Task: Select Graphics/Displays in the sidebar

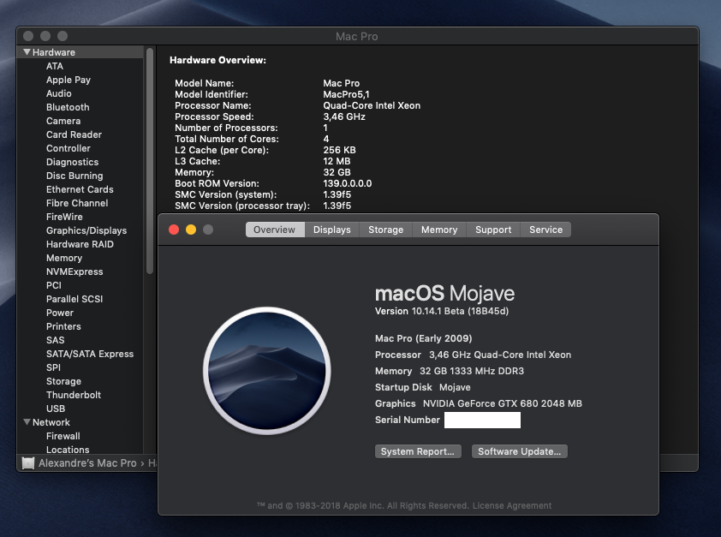Action: point(86,230)
